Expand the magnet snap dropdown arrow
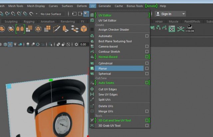Image resolution: width=213 pixels, height=137 pixels. tap(36, 14)
